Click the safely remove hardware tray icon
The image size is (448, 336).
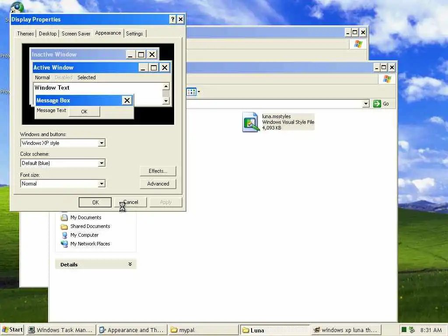coord(412,330)
